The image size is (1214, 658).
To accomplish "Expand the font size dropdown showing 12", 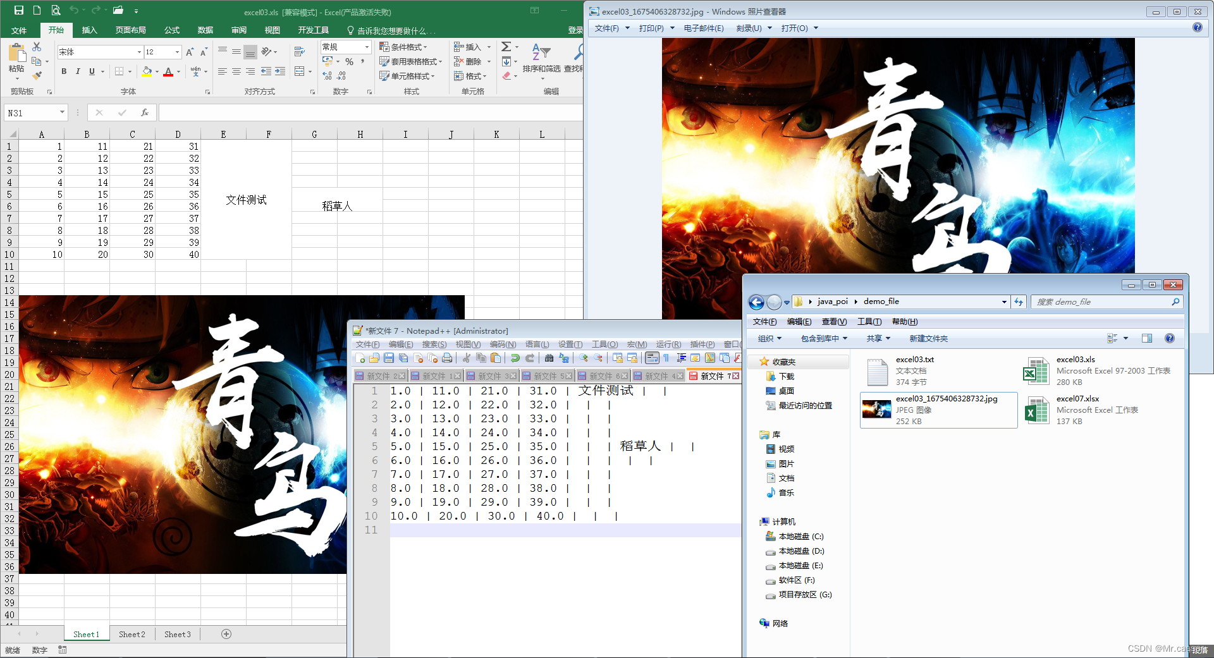I will click(x=176, y=52).
